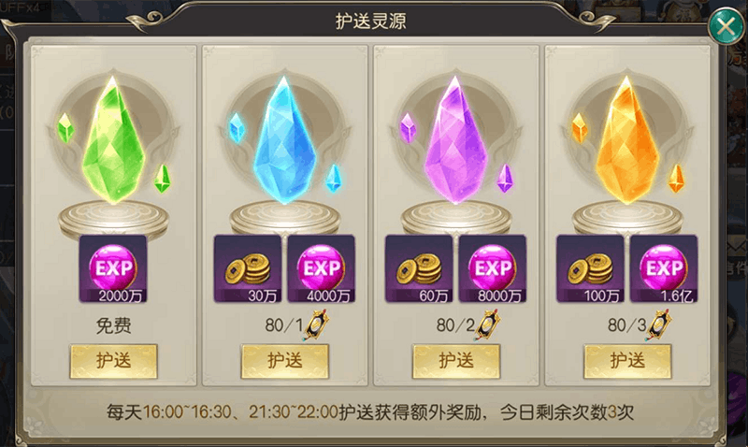Screen dimensions: 748x447
Task: Click the purple spirit crystal
Action: tap(456, 139)
